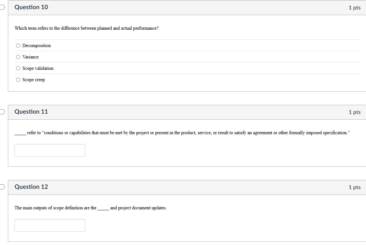Click the 1 pts label of Question 11

click(x=355, y=112)
